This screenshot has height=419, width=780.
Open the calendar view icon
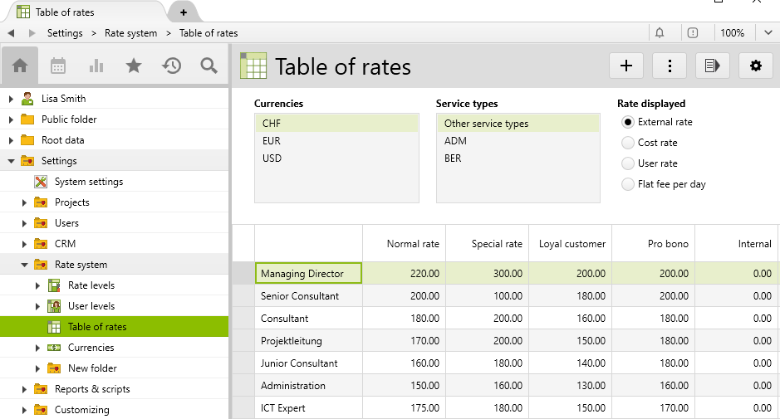tap(58, 66)
